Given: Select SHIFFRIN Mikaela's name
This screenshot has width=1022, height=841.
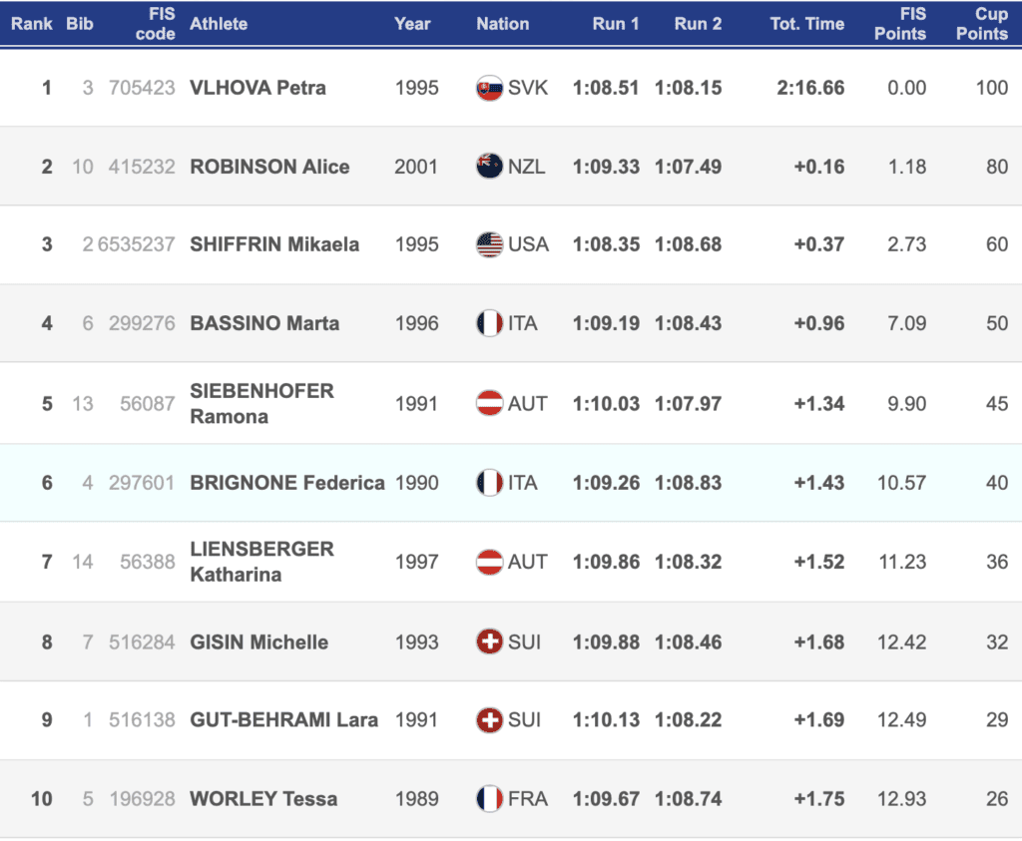Looking at the screenshot, I should 274,244.
